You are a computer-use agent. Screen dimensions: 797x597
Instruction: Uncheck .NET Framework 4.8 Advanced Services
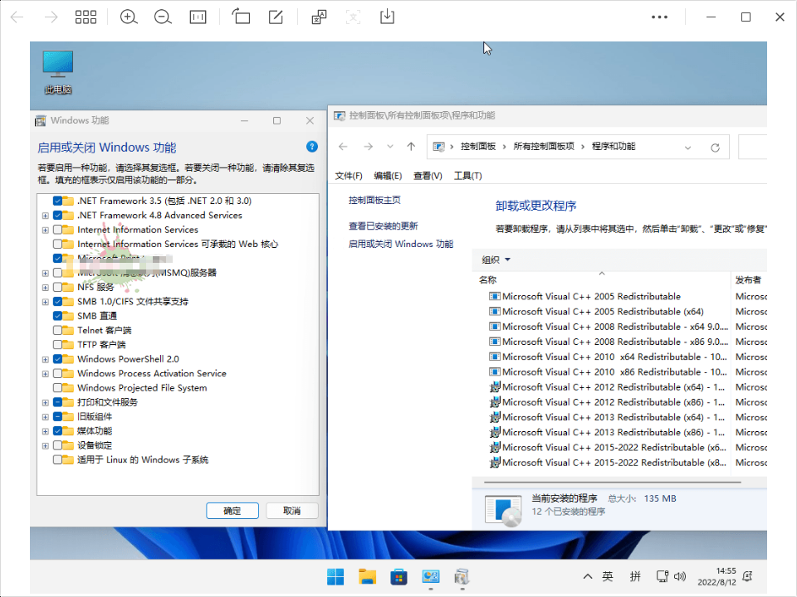58,216
